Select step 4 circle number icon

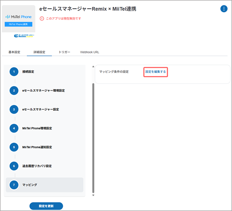pos(14,128)
